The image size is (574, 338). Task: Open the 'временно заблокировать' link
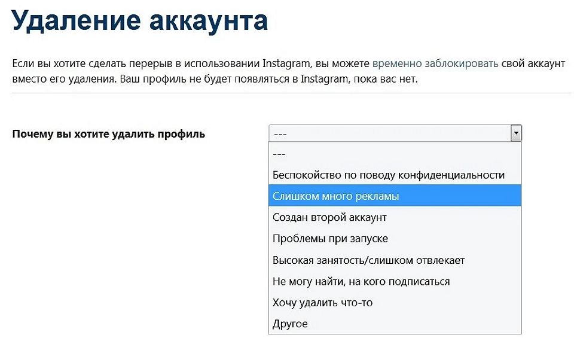[435, 63]
